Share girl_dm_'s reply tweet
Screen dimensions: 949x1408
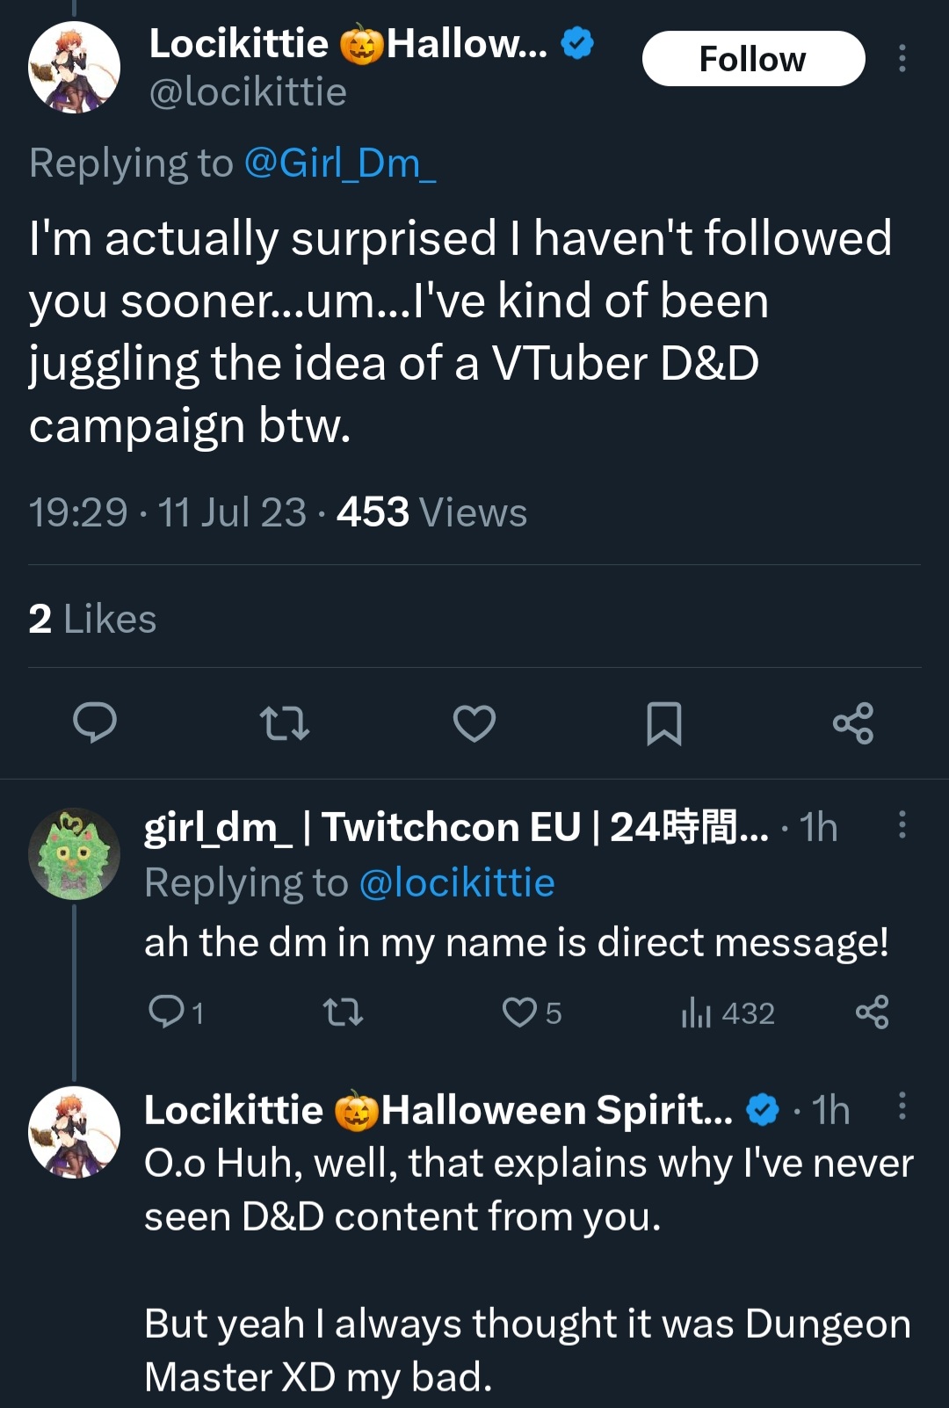(872, 1012)
